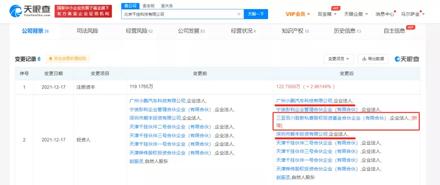Image resolution: width=440 pixels, height=185 pixels.
Task: Select the 查老板 search tab
Action: pos(148,6)
